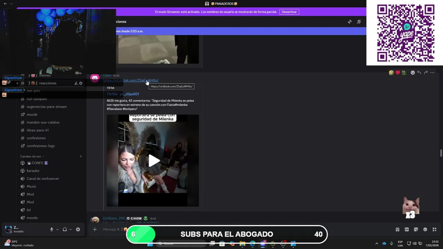Open microphone input options chevron

(57, 229)
